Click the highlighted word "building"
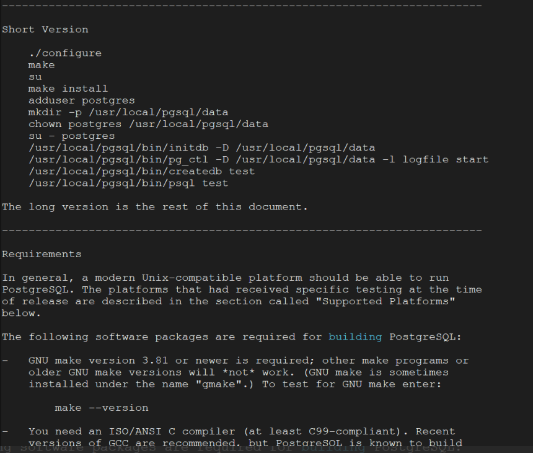Image resolution: width=533 pixels, height=453 pixels. pyautogui.click(x=355, y=337)
